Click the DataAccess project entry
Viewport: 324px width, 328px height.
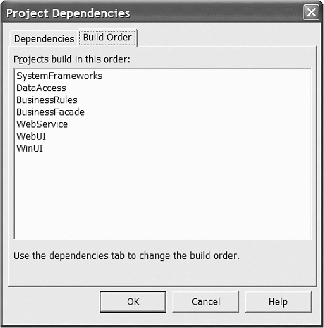click(x=42, y=88)
